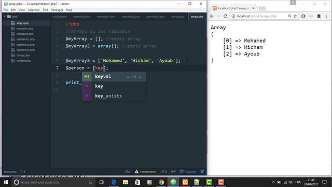332x187 pixels.
Task: Open operators3.php from the tree view
Action: point(25,50)
